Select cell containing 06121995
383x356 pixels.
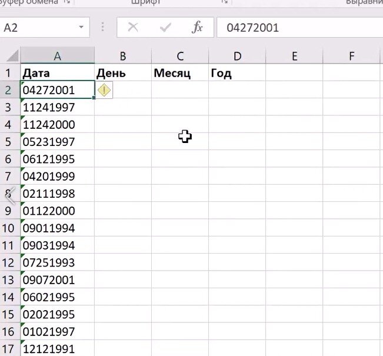pos(58,159)
